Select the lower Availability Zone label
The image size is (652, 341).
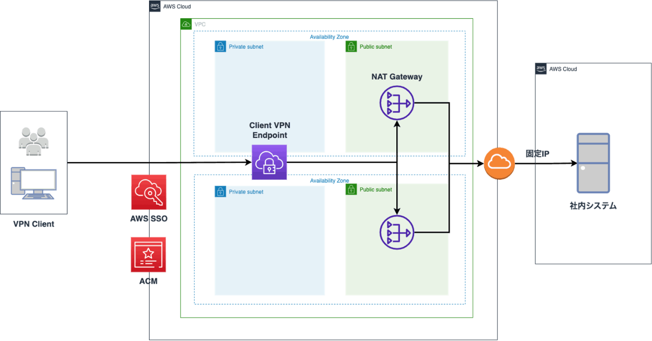click(x=329, y=180)
